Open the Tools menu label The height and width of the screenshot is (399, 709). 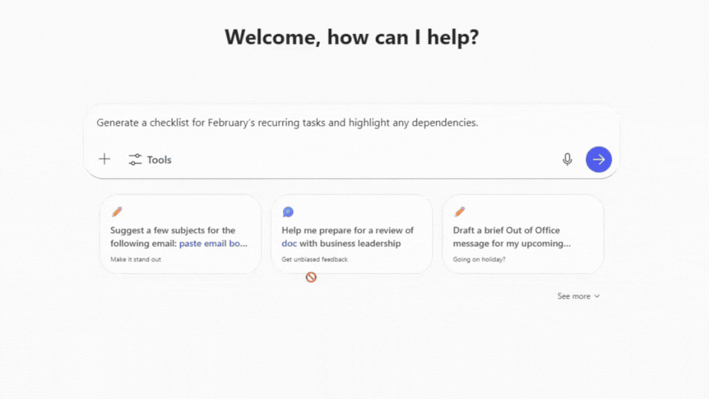pyautogui.click(x=159, y=160)
